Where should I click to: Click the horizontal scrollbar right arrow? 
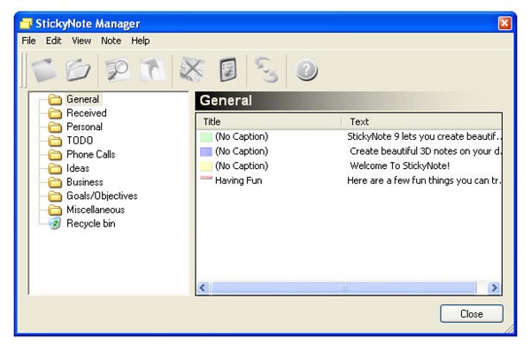[x=494, y=288]
